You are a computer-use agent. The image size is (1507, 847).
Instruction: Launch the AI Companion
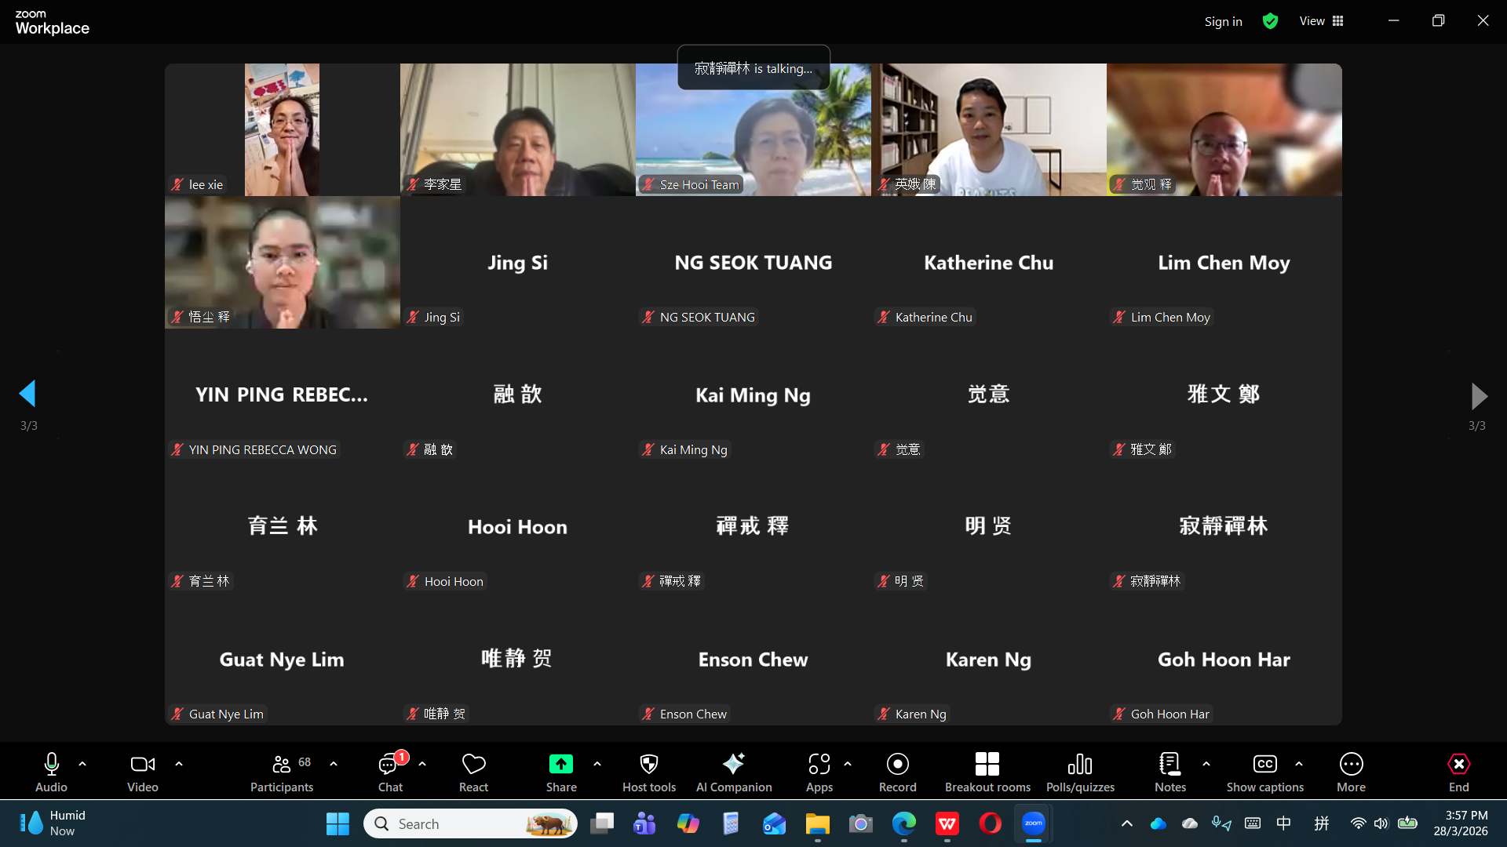pos(734,772)
